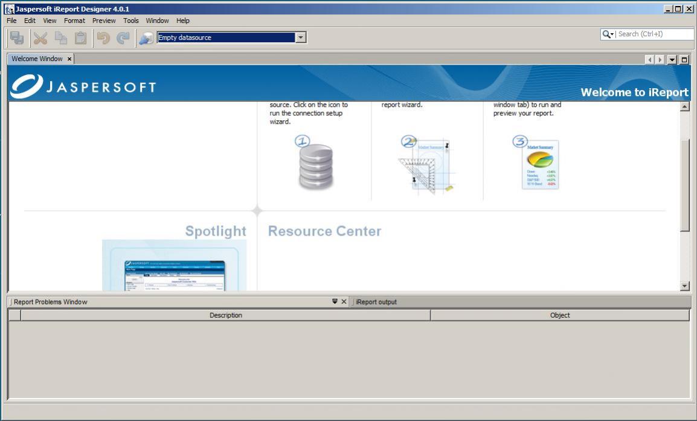Maximize the editor window button
This screenshot has height=421, width=697.
684,59
